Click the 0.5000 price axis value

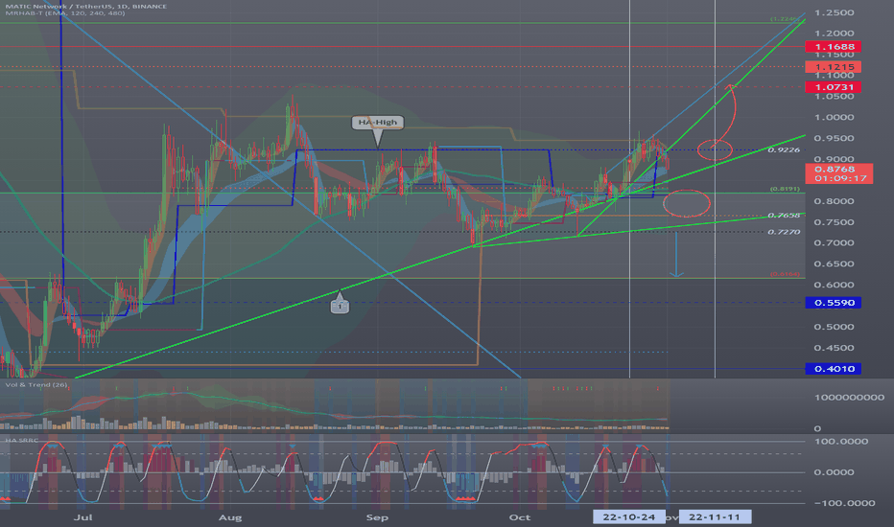click(x=835, y=327)
